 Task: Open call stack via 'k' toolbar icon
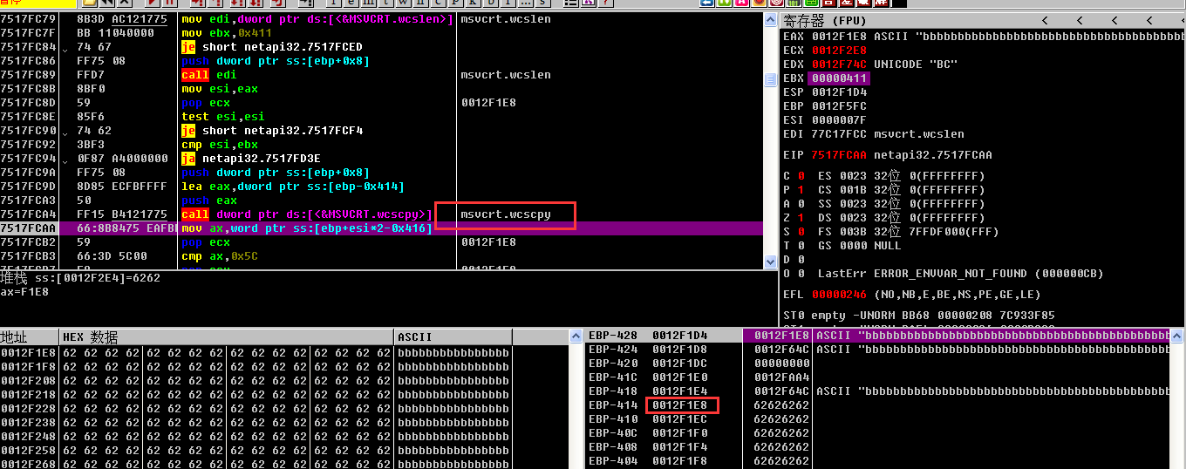click(x=471, y=3)
